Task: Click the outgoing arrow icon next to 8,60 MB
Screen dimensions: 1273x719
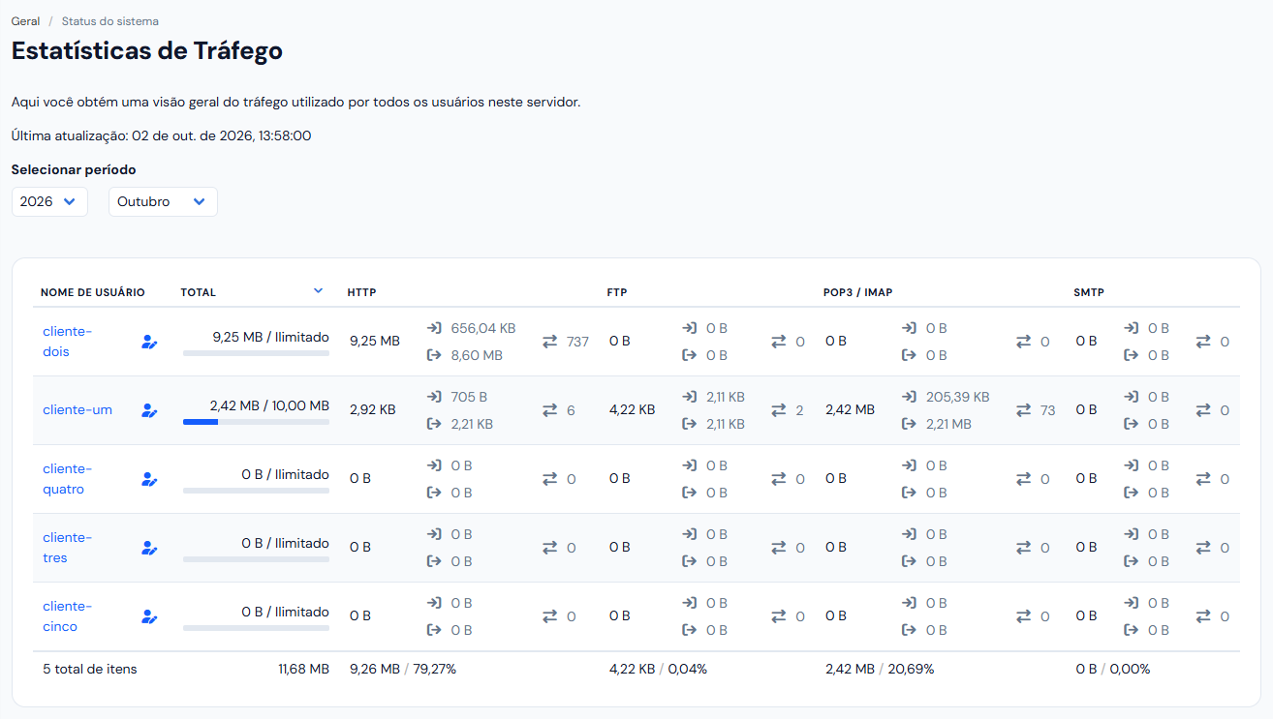Action: 434,355
